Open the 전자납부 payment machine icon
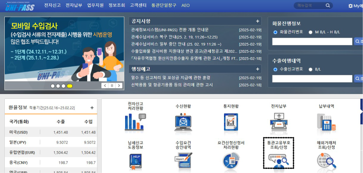This screenshot has width=363, height=173. click(x=278, y=122)
